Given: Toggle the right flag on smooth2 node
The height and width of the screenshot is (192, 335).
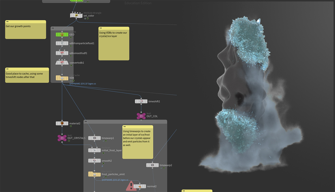Looking at the screenshot, I should (x=99, y=161).
